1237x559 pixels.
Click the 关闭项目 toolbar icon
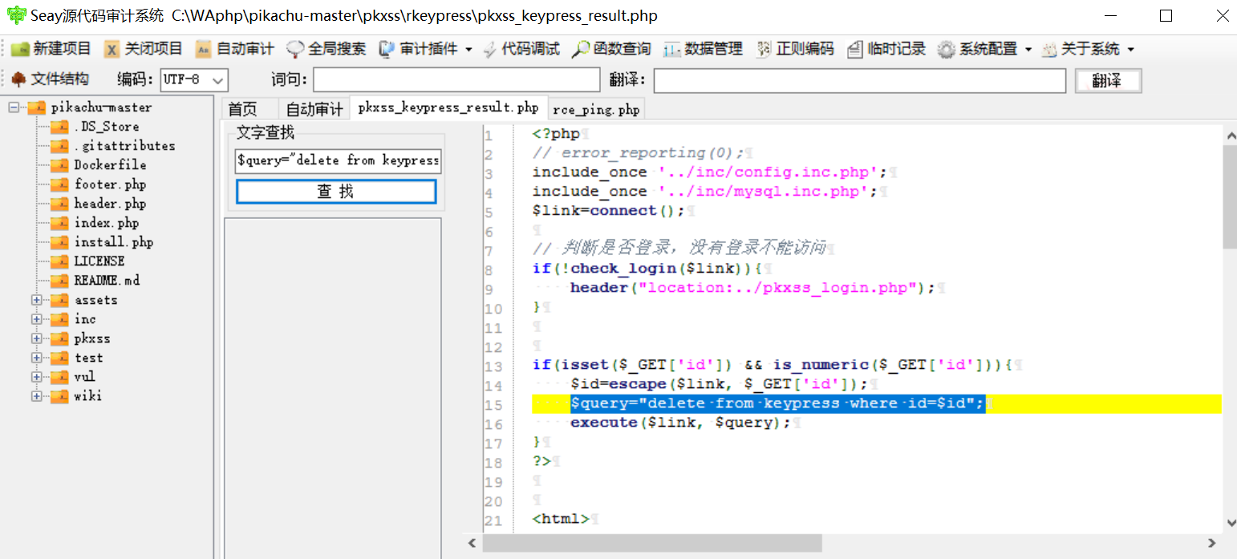point(112,49)
